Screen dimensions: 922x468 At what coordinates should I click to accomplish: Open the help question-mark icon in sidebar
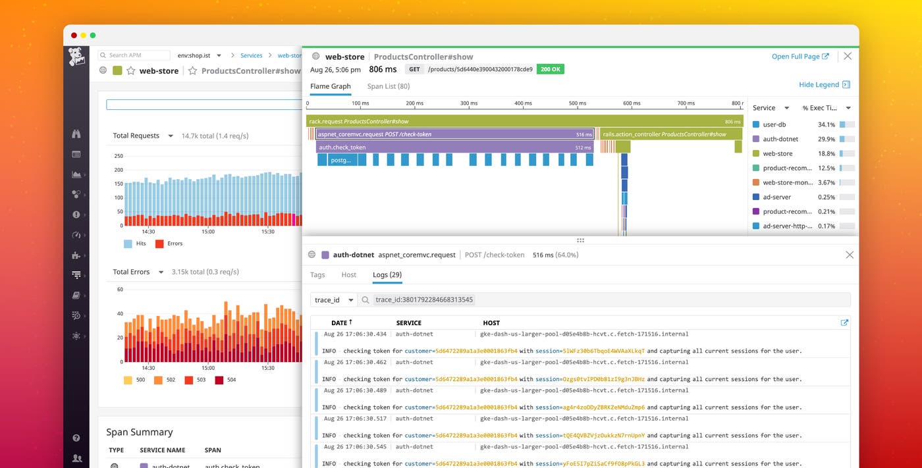77,438
